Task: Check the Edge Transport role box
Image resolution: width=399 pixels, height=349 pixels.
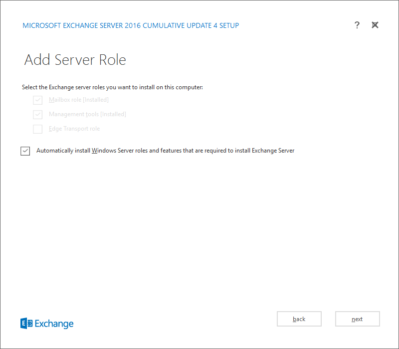Action: pos(38,129)
